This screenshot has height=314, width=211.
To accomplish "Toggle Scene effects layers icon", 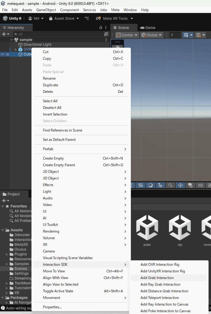I will point(160,185).
